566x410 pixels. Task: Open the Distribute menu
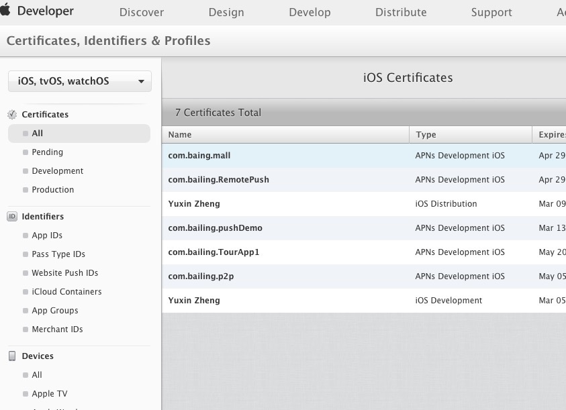click(401, 12)
